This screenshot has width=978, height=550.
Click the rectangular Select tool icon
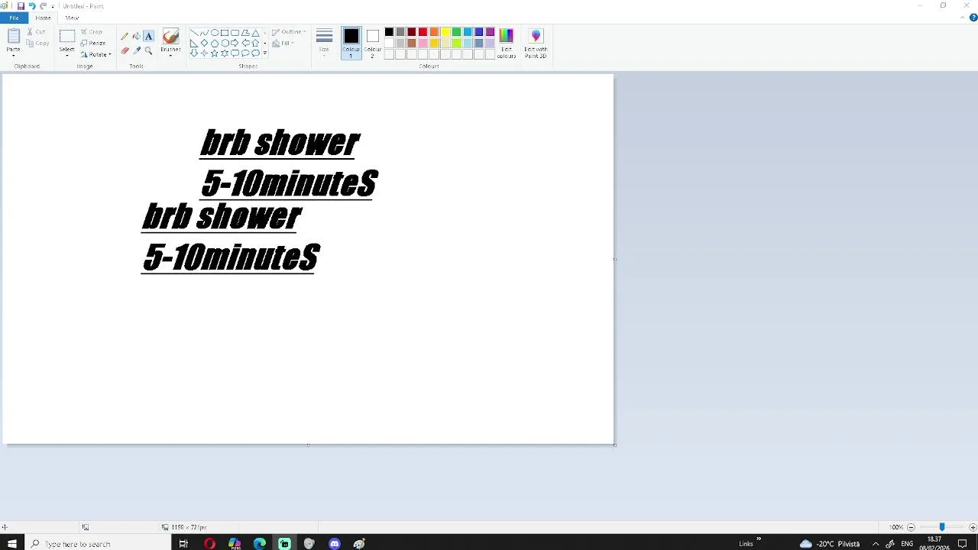pyautogui.click(x=67, y=37)
